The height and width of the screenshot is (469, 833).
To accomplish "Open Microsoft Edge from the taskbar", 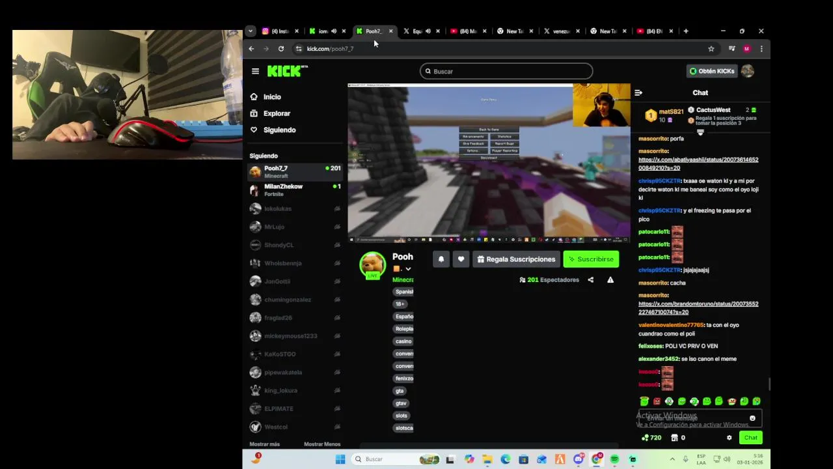I will 506,459.
